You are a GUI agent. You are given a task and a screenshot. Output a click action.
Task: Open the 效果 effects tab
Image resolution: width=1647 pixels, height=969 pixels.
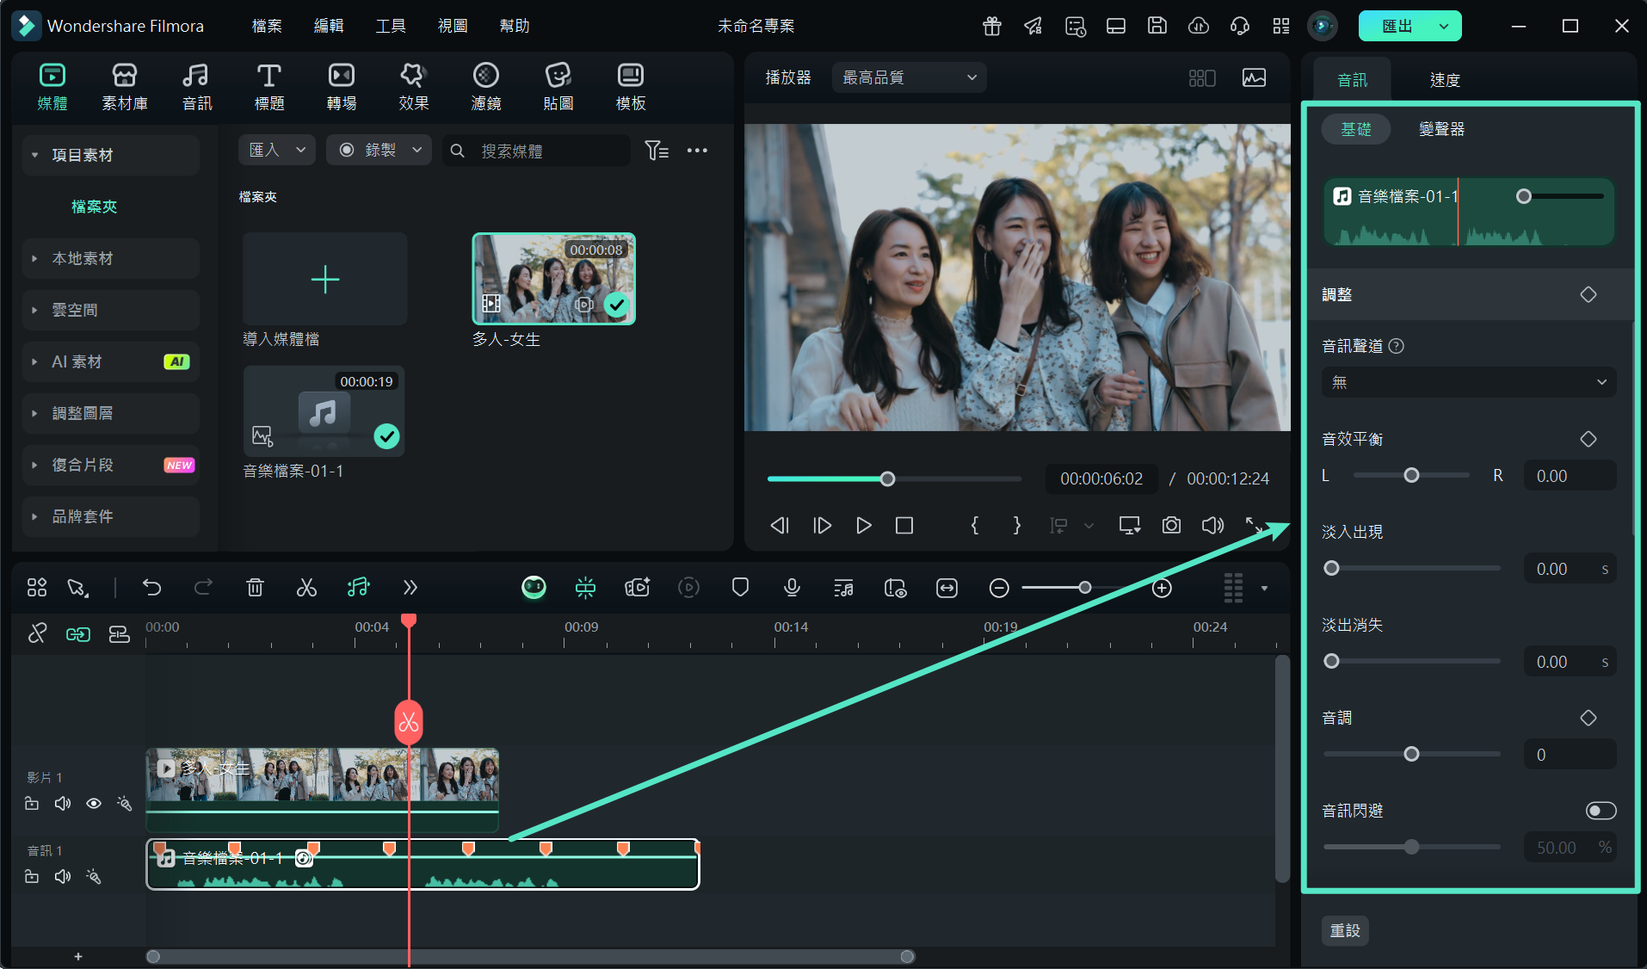coord(414,87)
